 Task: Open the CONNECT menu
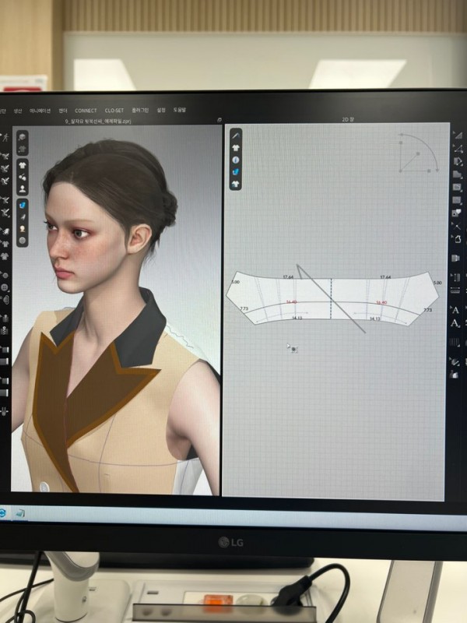[86, 111]
